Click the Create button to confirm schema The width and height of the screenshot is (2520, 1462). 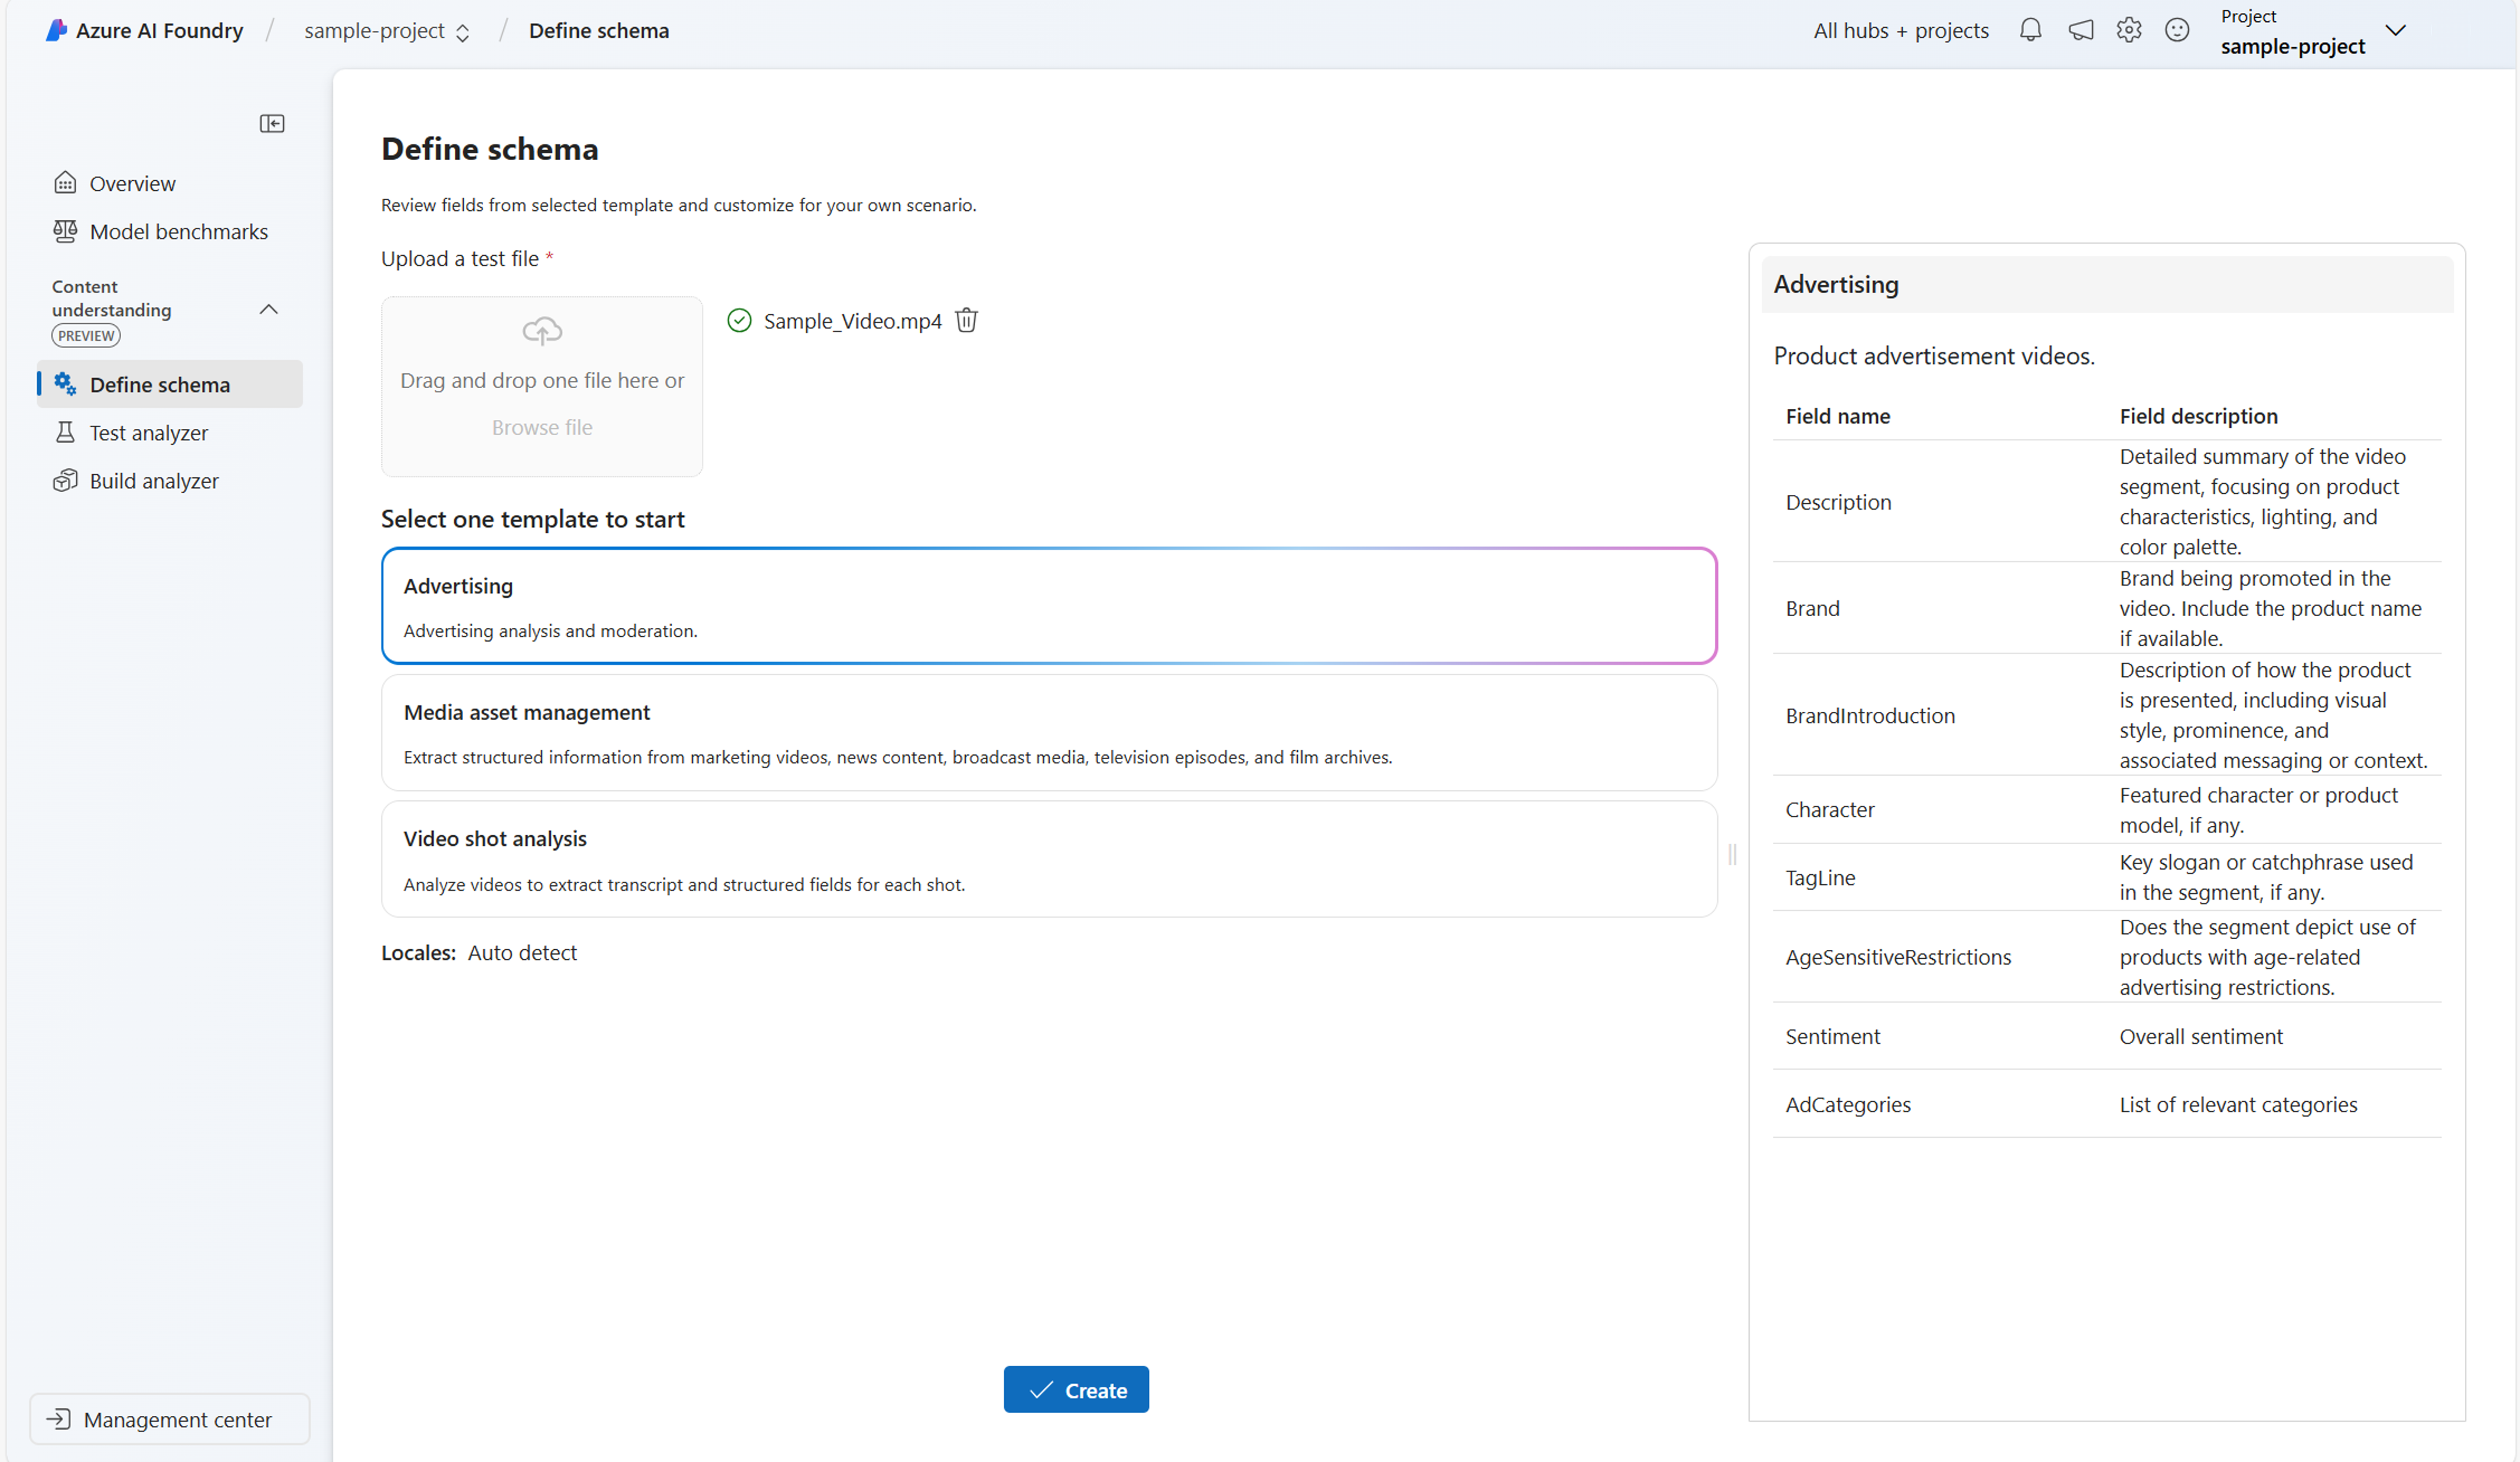coord(1077,1389)
